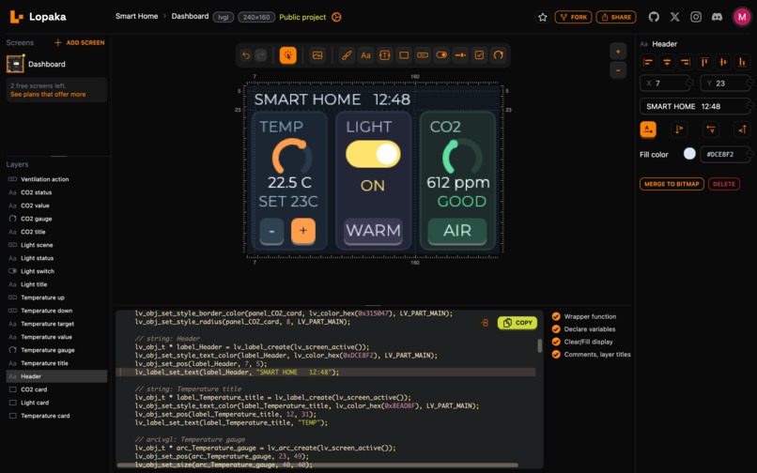Star this project as favorite
Image resolution: width=757 pixels, height=473 pixels.
[x=543, y=18]
